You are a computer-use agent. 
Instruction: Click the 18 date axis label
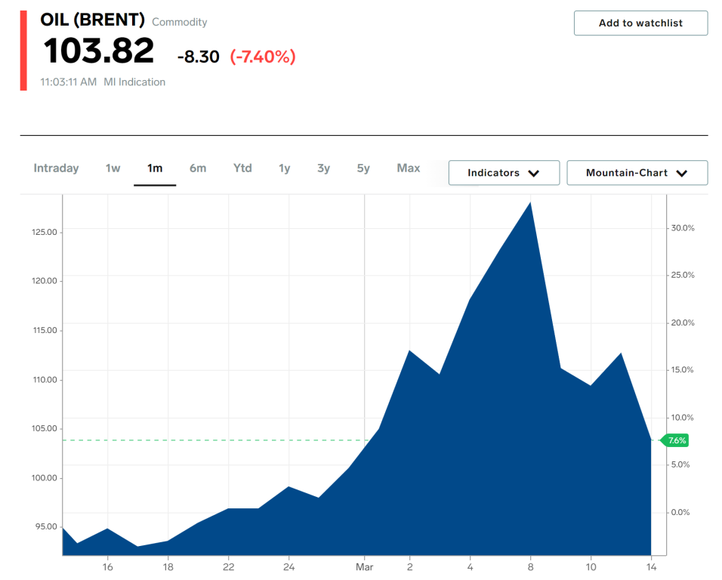pos(168,567)
